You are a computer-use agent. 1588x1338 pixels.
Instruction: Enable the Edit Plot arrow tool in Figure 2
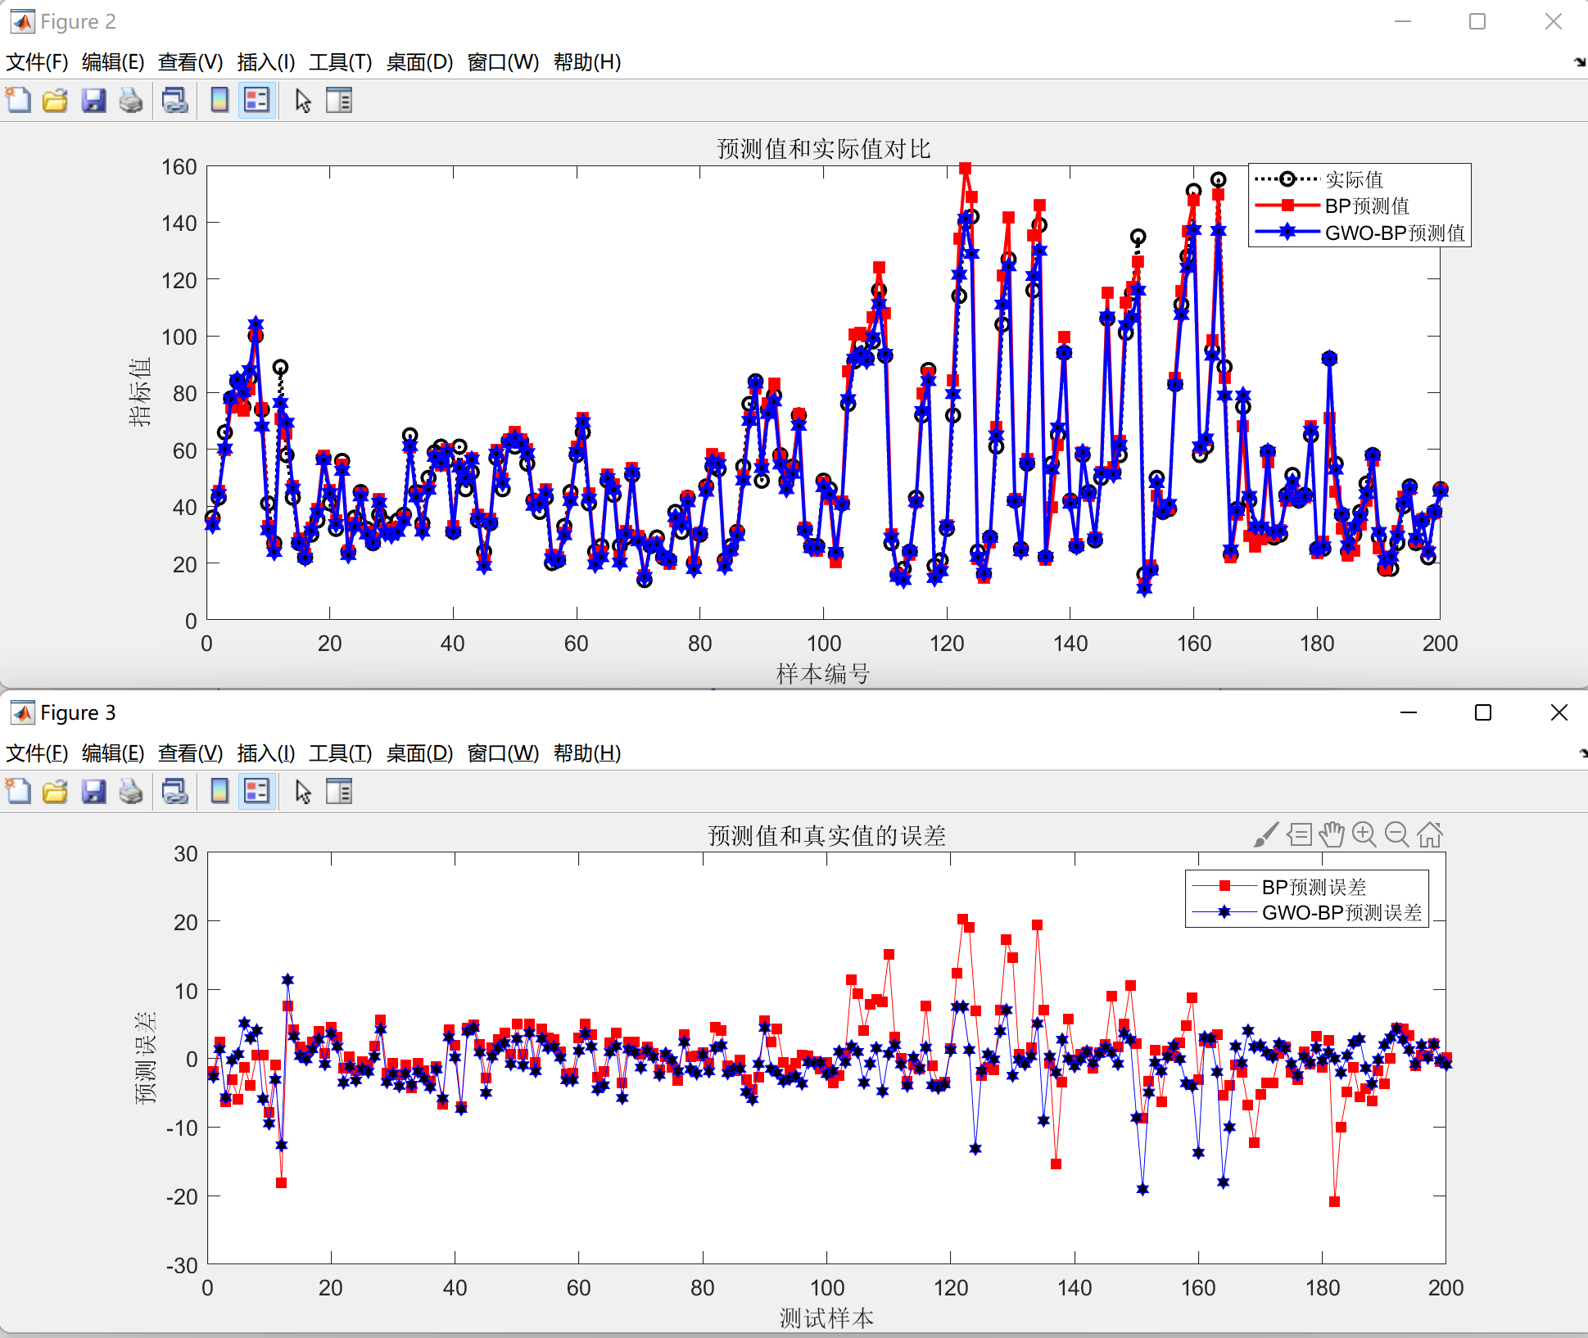[x=303, y=101]
